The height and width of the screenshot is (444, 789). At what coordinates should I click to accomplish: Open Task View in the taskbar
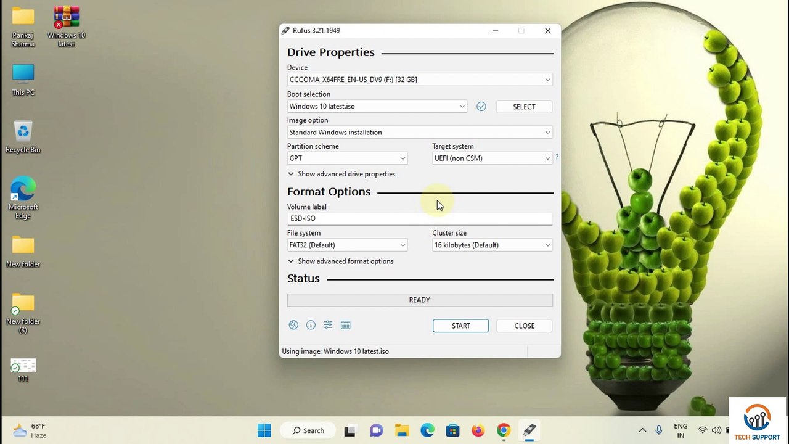point(350,430)
